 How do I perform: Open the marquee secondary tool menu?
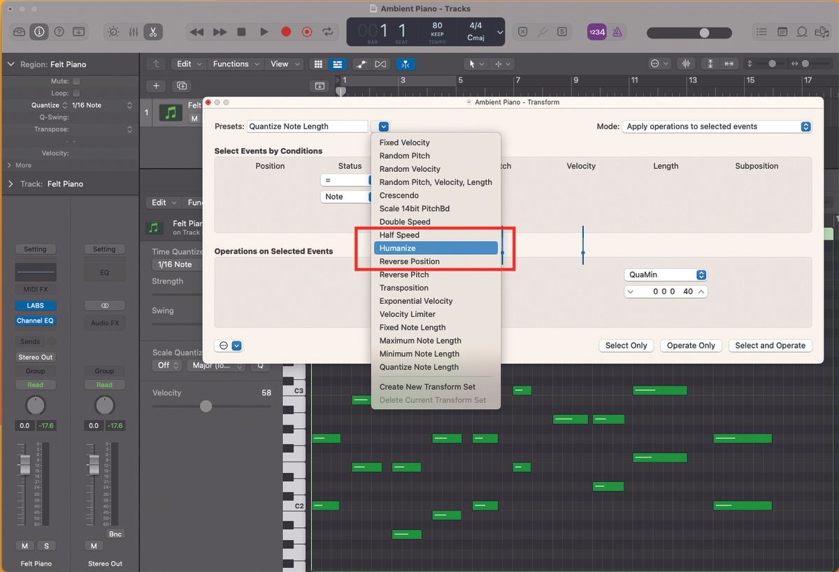coord(503,64)
